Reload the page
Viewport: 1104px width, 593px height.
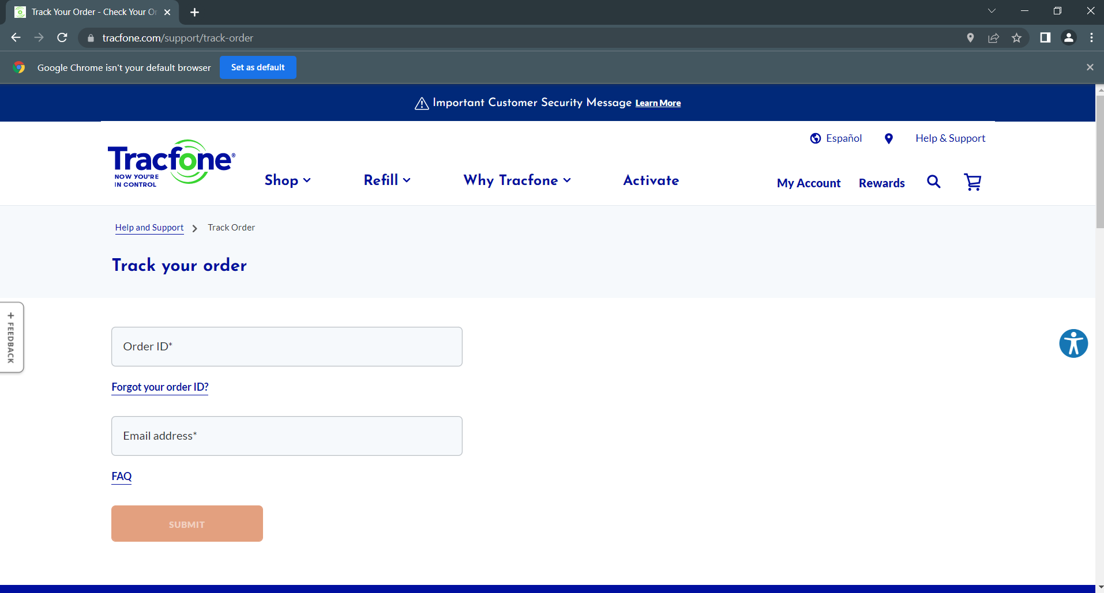(x=62, y=37)
